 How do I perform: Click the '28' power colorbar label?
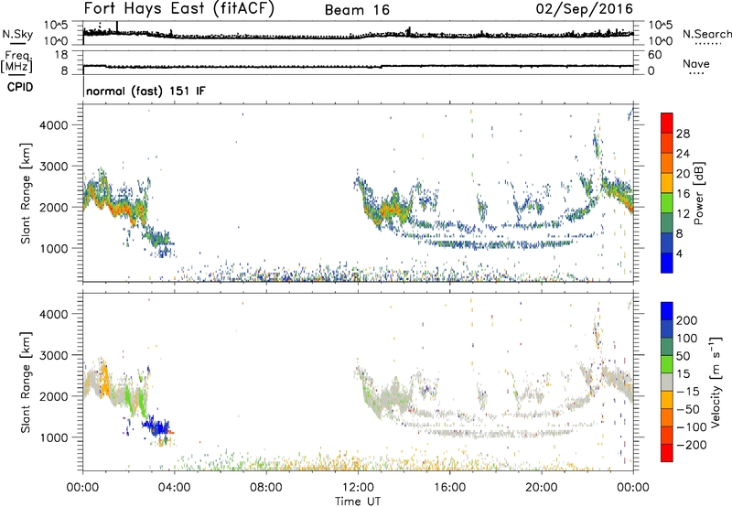(x=683, y=134)
